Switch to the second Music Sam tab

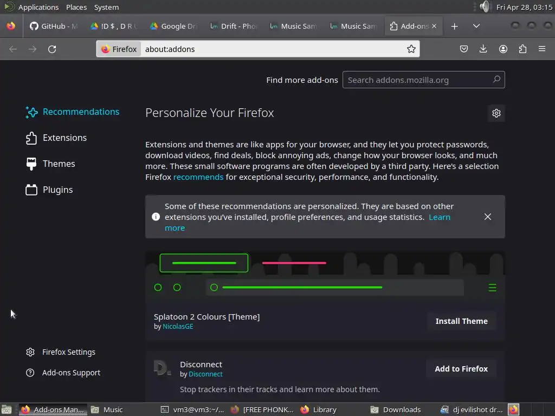coord(353,26)
